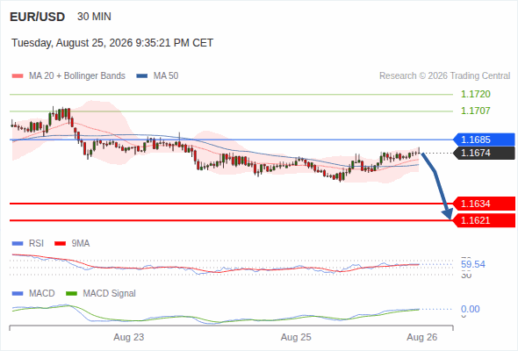This screenshot has height=351, width=518.
Task: Click the 9MA legend label
Action: pyautogui.click(x=81, y=244)
